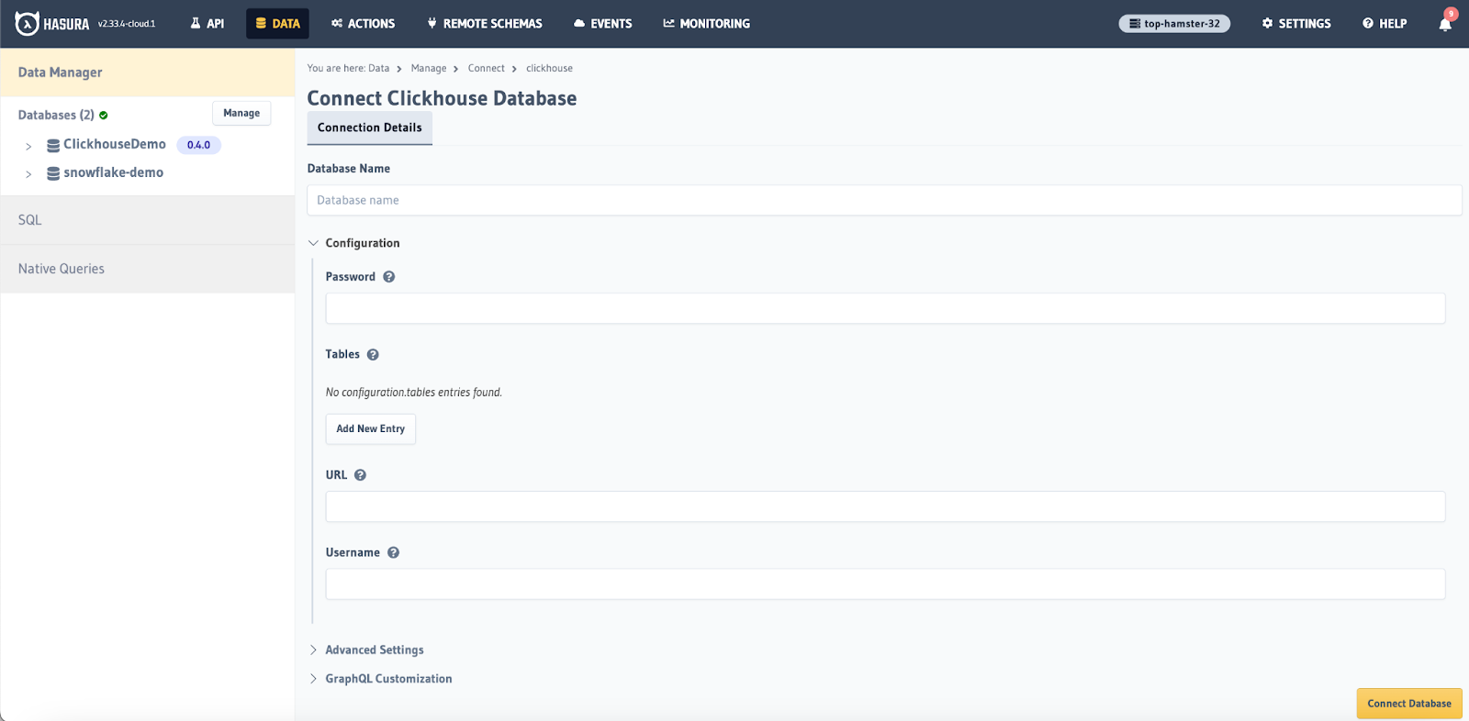This screenshot has height=721, width=1469.
Task: Select the Connection Details tab
Action: tap(370, 128)
